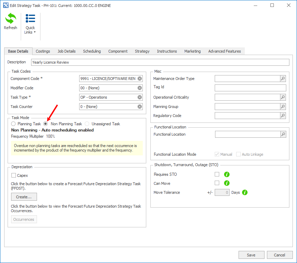Image resolution: width=297 pixels, height=263 pixels.
Task: Clear the Component Code field value
Action: pos(140,79)
